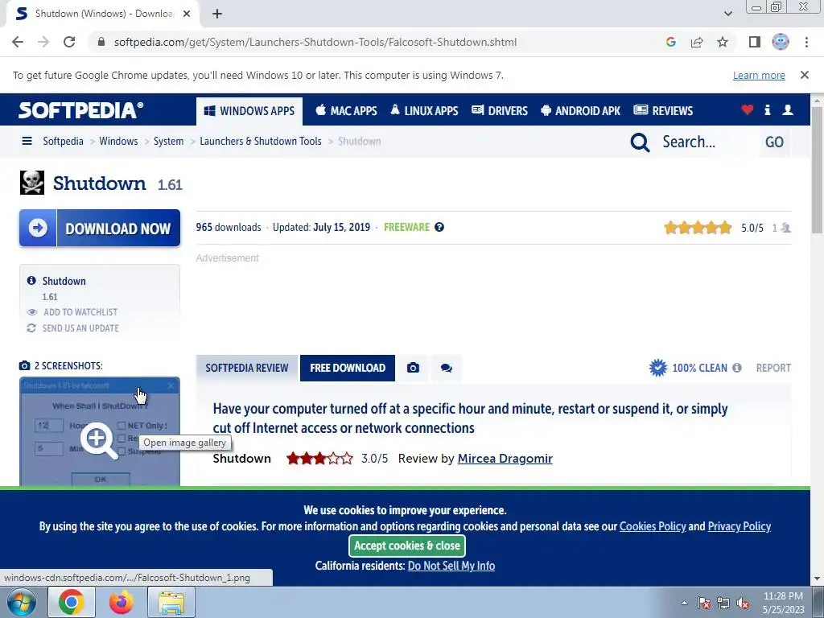Open the Windows Start menu
This screenshot has height=618, width=824.
coord(22,602)
